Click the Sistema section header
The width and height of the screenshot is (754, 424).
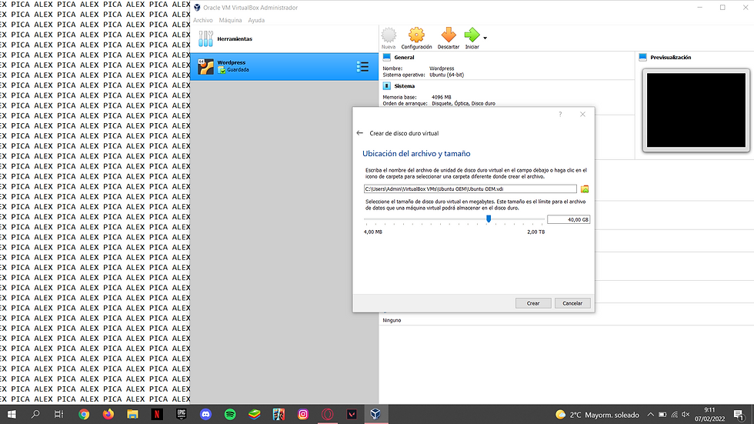coord(405,86)
